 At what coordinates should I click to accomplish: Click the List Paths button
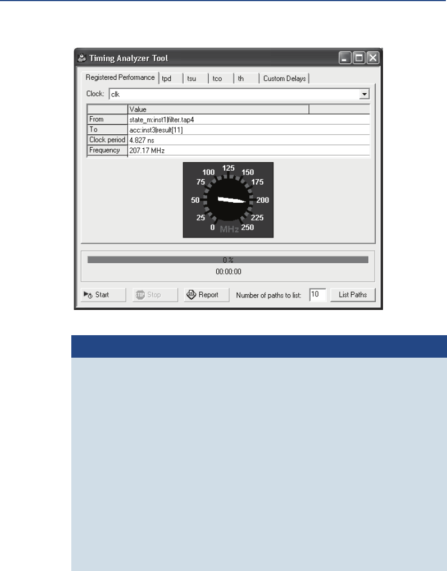click(x=352, y=295)
